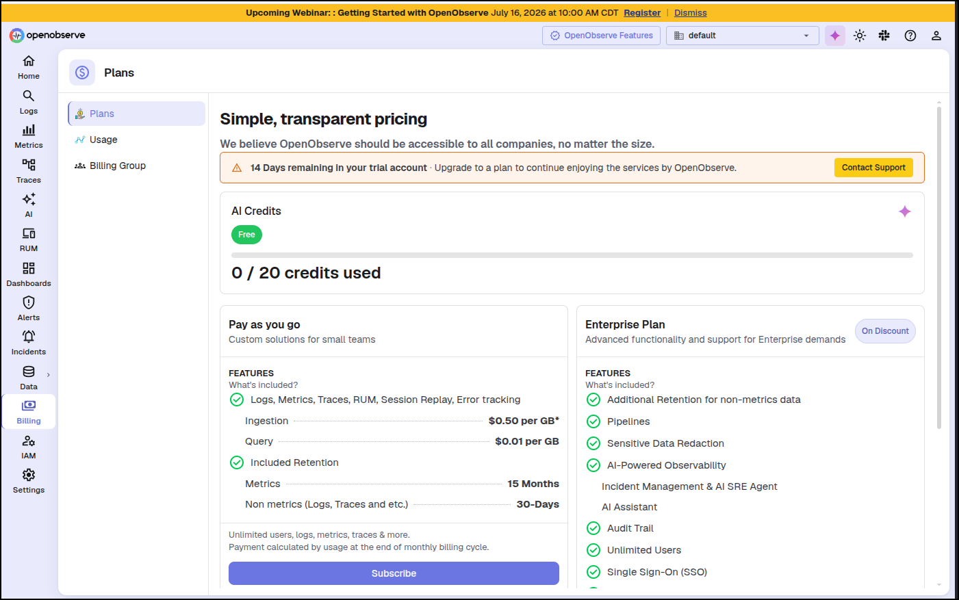This screenshot has height=600, width=959.
Task: Click the Contact Support button
Action: click(x=873, y=168)
